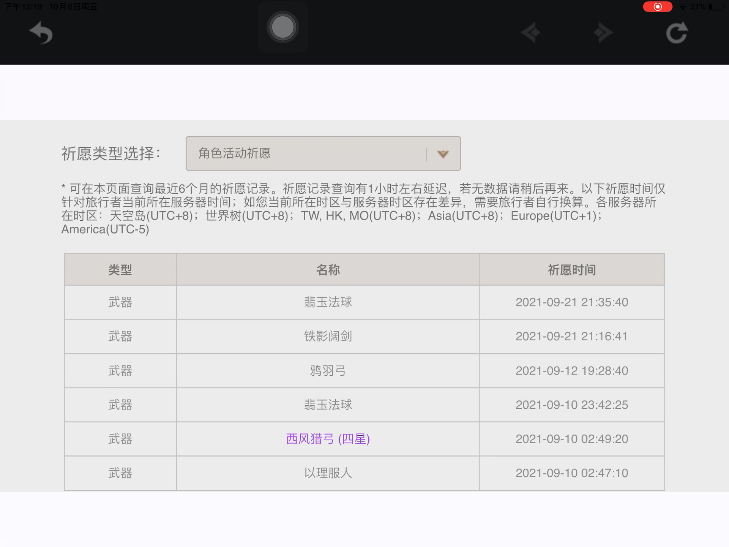
Task: Click 武器 type in the 铁影阔剑 row
Action: click(x=120, y=337)
